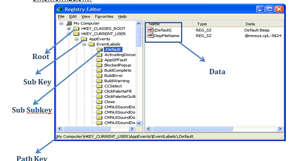The image size is (307, 161).
Task: Click the BuildWarning folder icon
Action: (x=99, y=81)
